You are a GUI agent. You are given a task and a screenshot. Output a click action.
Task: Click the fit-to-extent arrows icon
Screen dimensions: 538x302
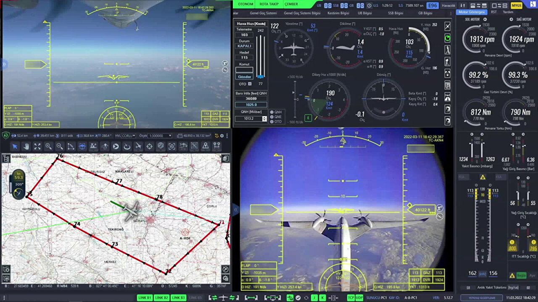point(37,146)
